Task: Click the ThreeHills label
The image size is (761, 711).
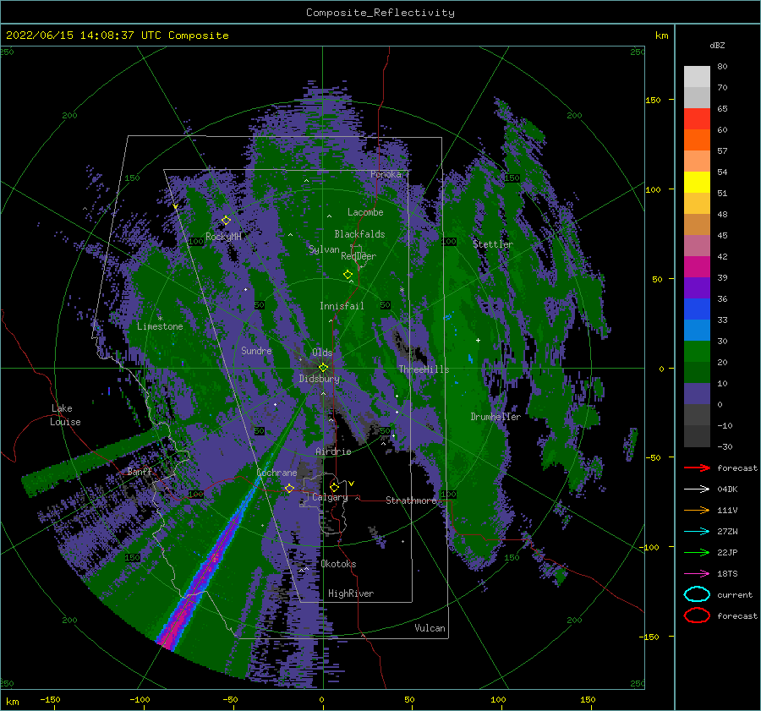Action: 424,369
